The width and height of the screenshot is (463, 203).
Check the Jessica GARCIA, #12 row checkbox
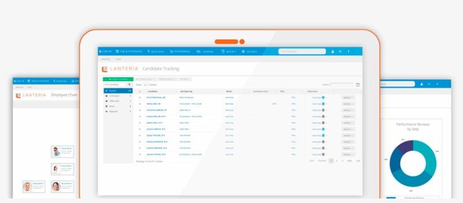point(139,129)
